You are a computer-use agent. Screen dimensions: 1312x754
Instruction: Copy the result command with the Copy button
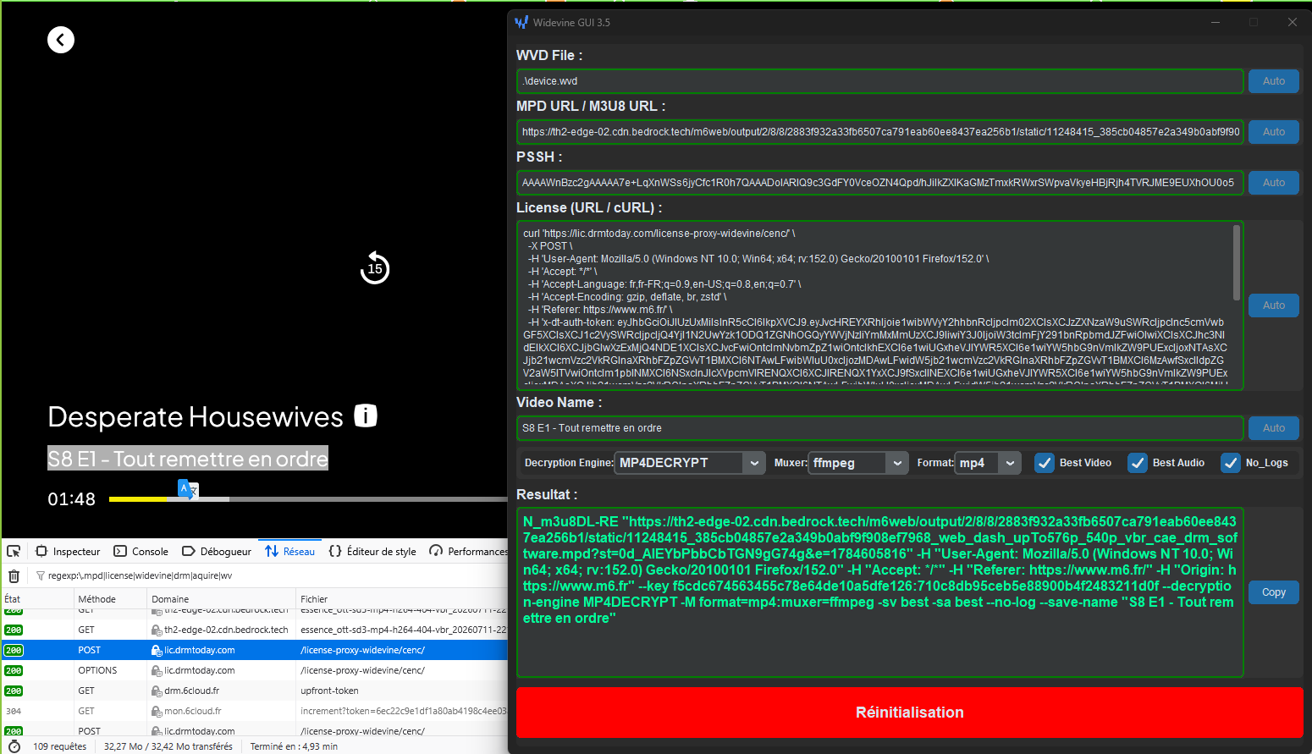[x=1274, y=592]
